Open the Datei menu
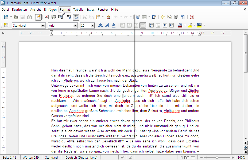 [x=5, y=10]
